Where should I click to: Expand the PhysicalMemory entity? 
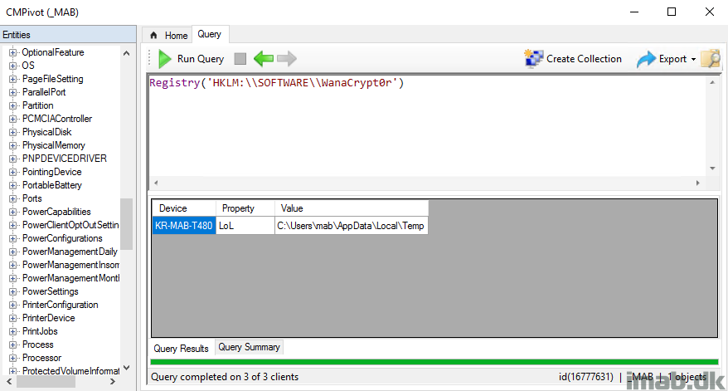click(x=13, y=145)
